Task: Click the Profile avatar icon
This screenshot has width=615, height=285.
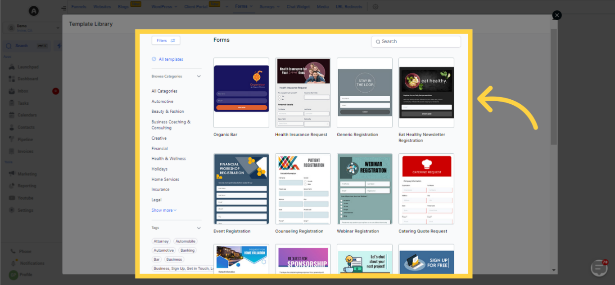Action: tap(13, 275)
